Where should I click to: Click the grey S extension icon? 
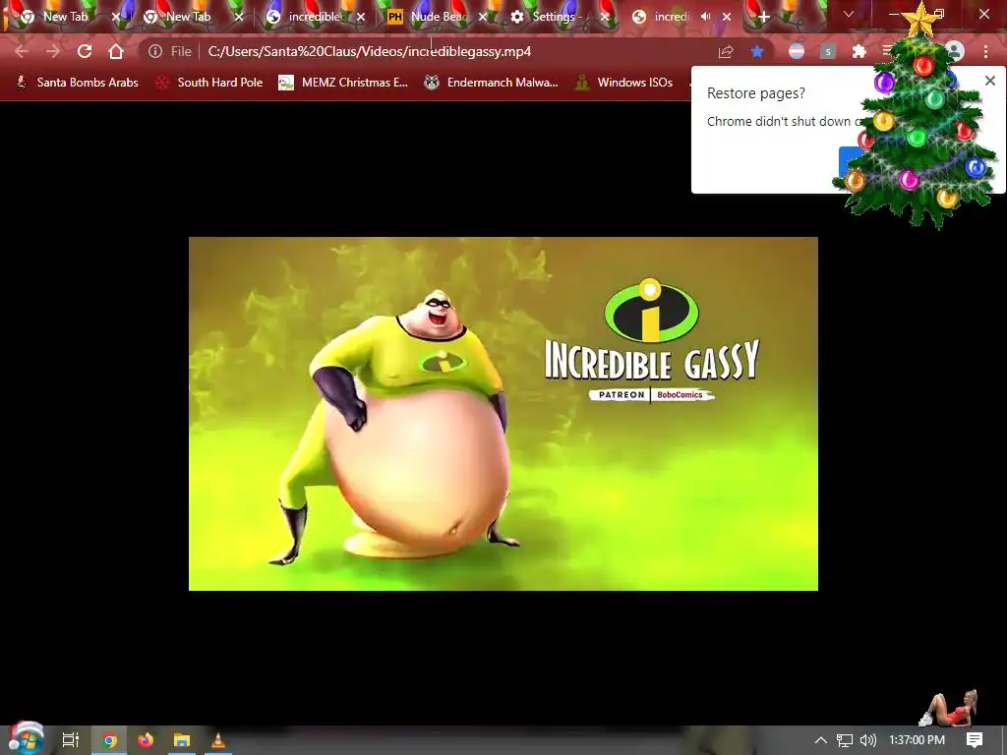pyautogui.click(x=828, y=51)
